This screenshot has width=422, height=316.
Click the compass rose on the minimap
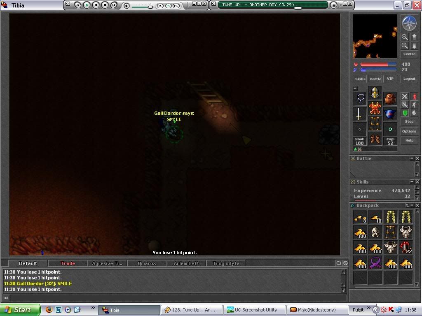click(409, 23)
